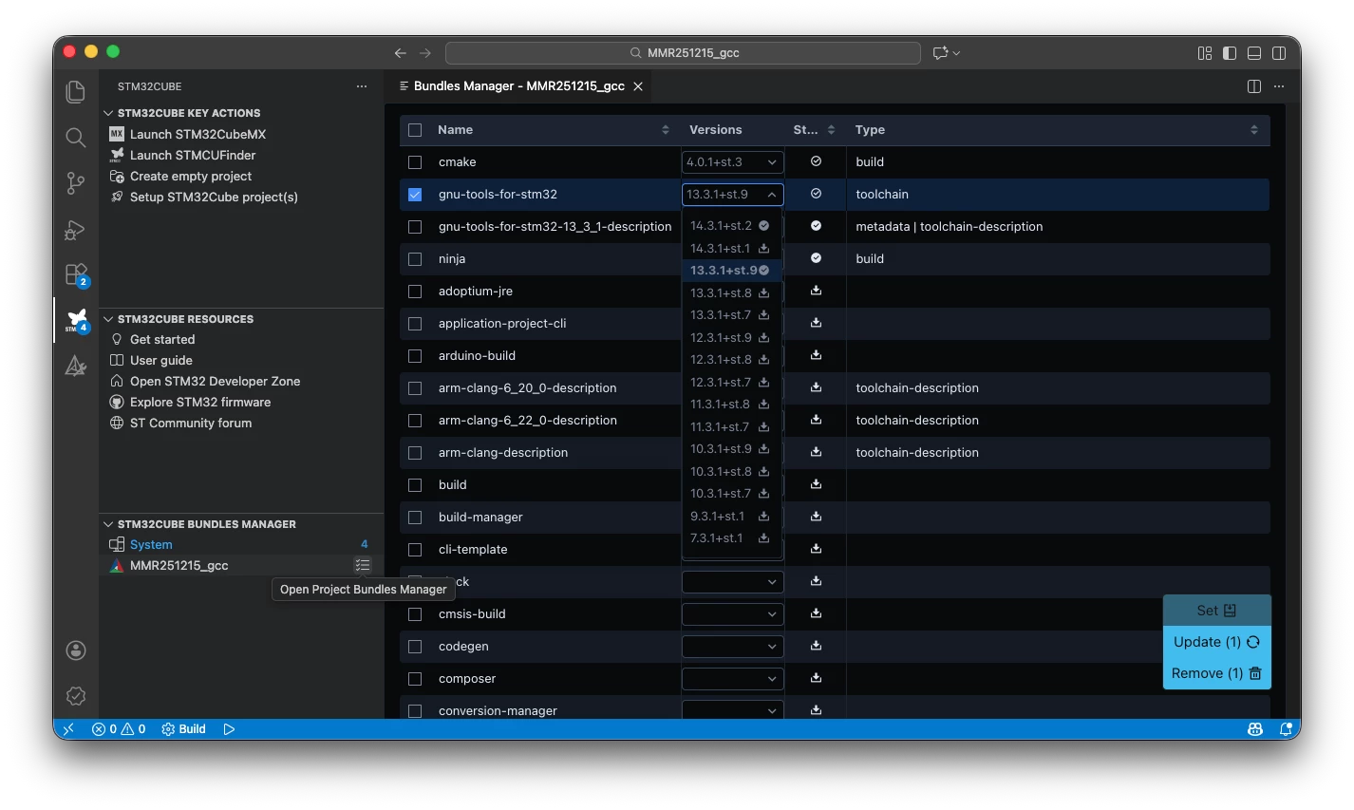The width and height of the screenshot is (1354, 810).
Task: Toggle the select-all checkbox in table header
Action: [x=415, y=130]
